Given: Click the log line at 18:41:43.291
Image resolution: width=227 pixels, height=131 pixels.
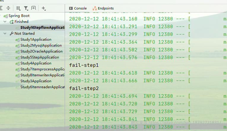Looking at the screenshot, I should tap(148, 26).
